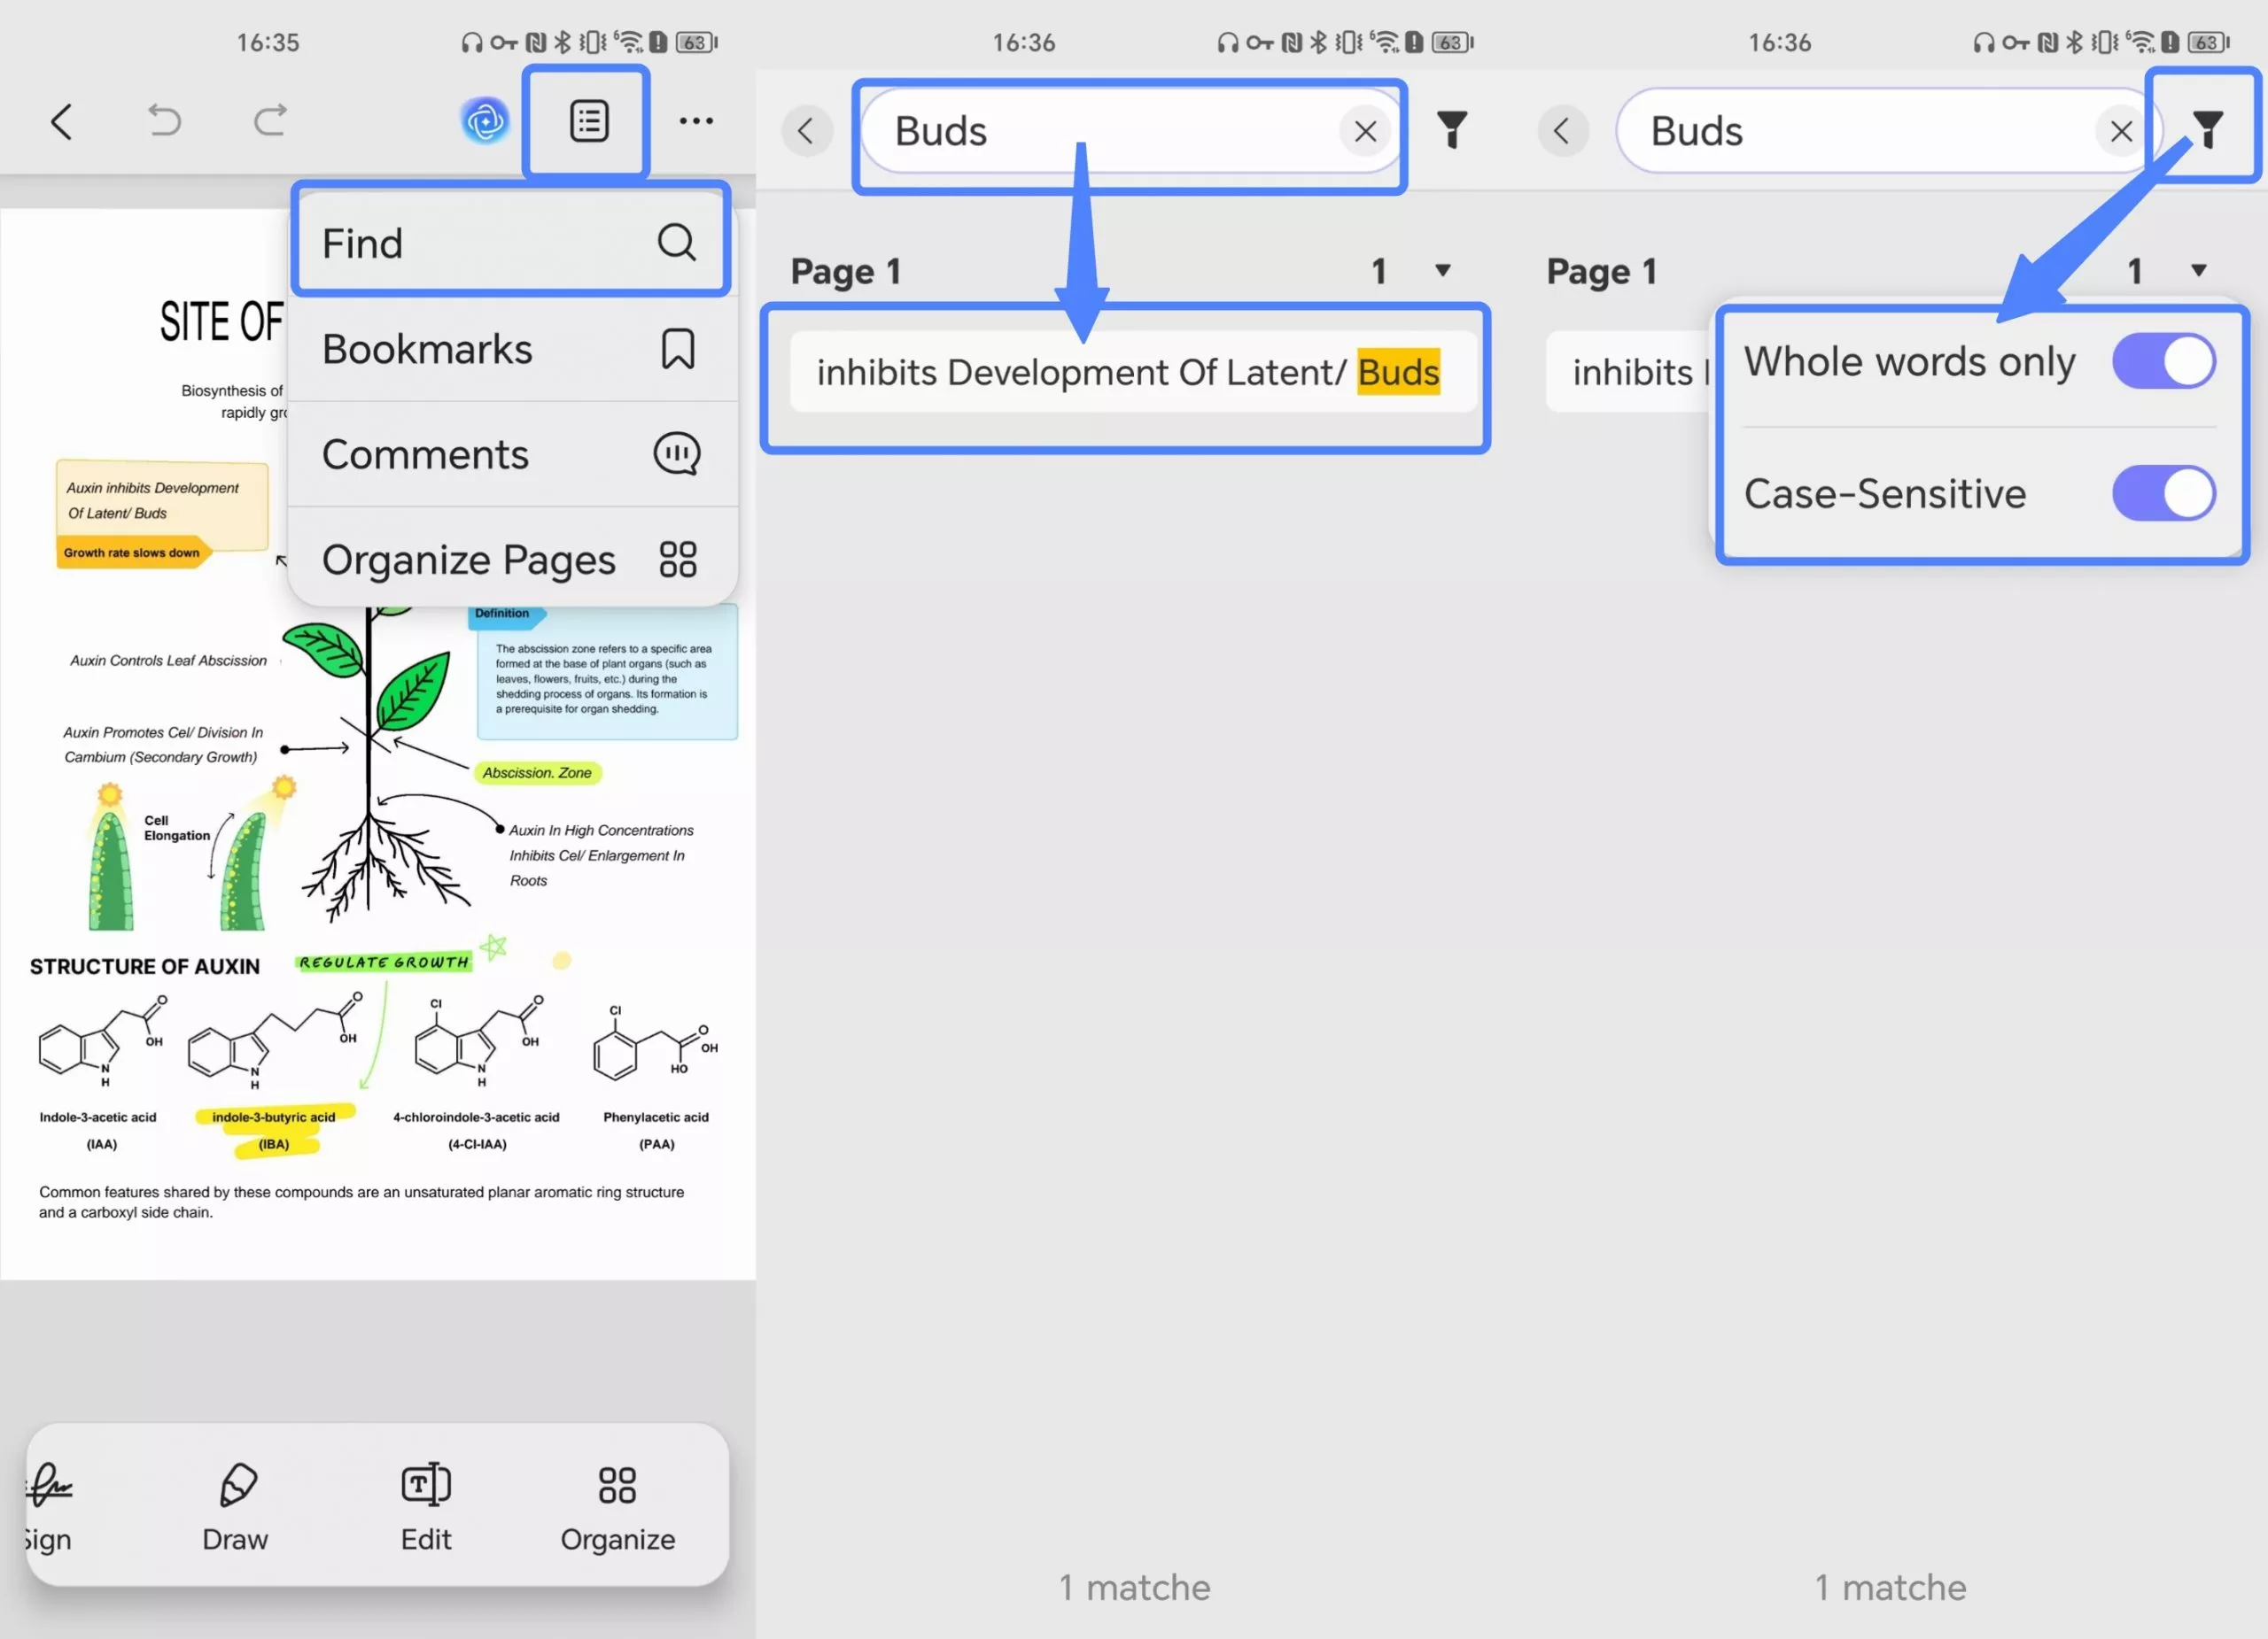Viewport: 2268px width, 1639px height.
Task: Collapse Page 1 results in right panel
Action: pyautogui.click(x=2198, y=270)
